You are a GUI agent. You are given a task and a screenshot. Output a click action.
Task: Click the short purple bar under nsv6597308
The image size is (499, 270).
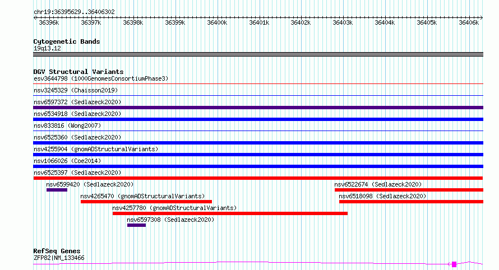(x=137, y=226)
